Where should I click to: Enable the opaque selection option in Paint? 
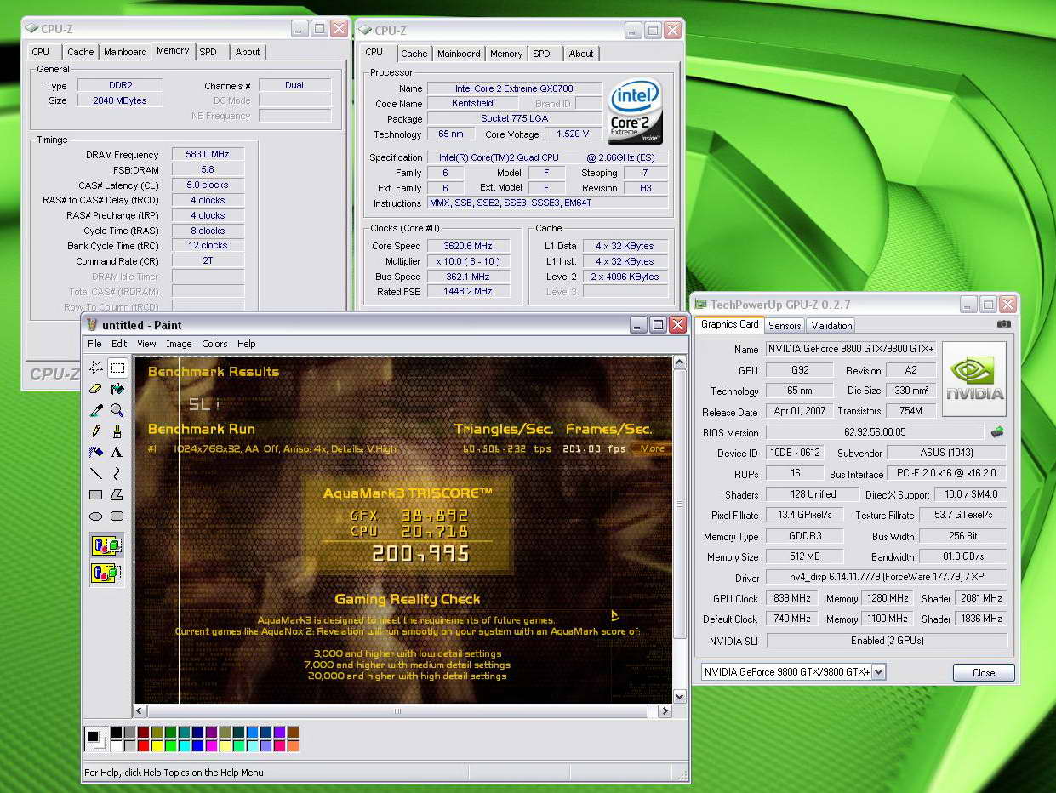[x=107, y=545]
